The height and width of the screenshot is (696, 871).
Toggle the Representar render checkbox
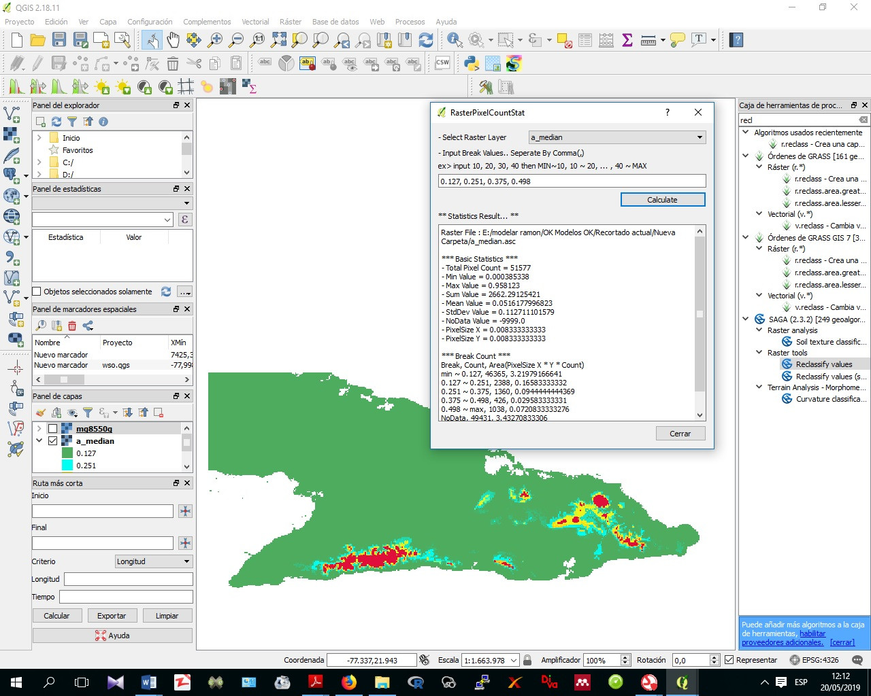click(x=729, y=660)
